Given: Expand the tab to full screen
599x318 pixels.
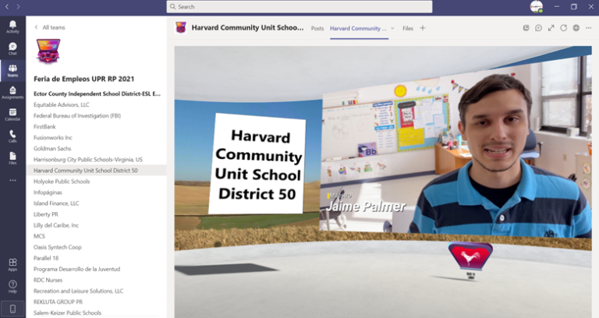Looking at the screenshot, I should (551, 28).
